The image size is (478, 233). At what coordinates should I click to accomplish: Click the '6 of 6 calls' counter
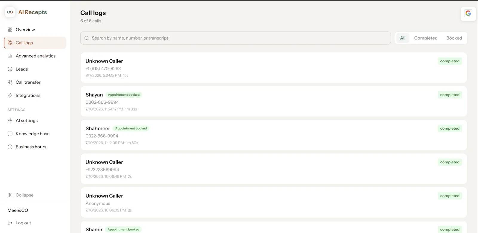(91, 21)
